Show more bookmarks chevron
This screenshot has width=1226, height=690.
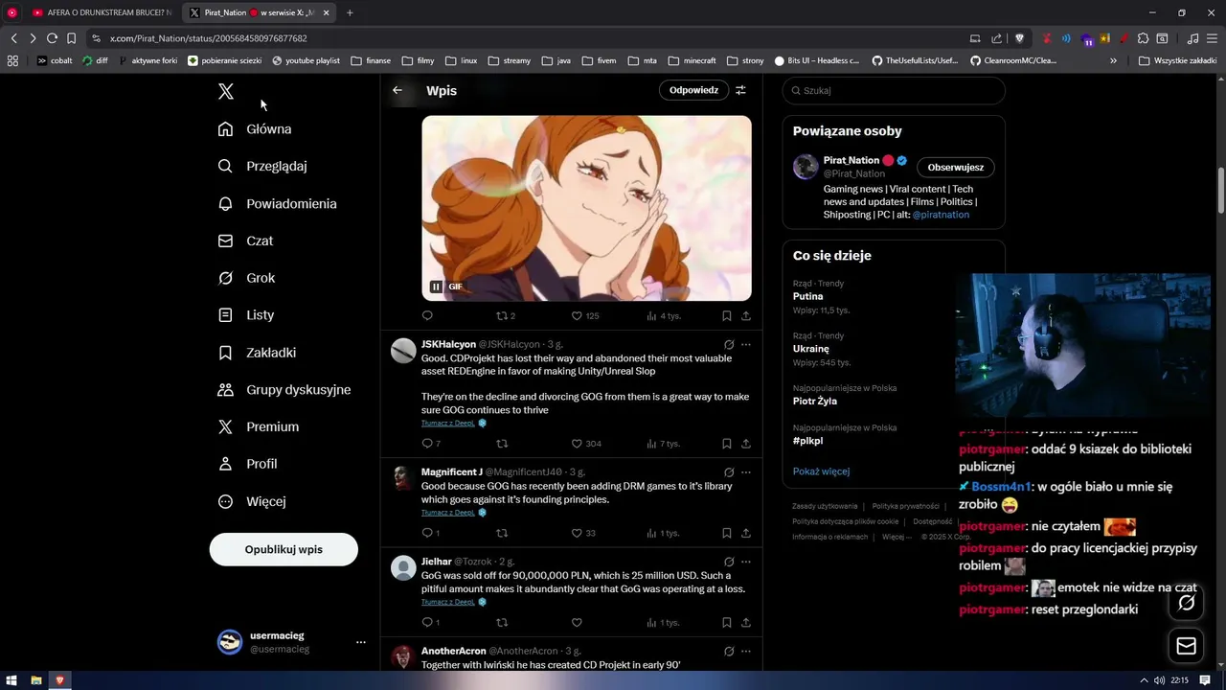pos(1113,60)
